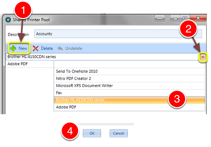Choose Adobe PDF in the dropdown list
Image resolution: width=211 pixels, height=147 pixels.
tap(129, 107)
